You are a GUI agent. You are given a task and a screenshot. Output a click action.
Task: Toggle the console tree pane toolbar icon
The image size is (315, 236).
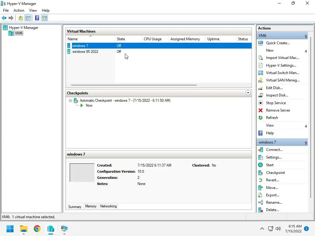point(28,18)
